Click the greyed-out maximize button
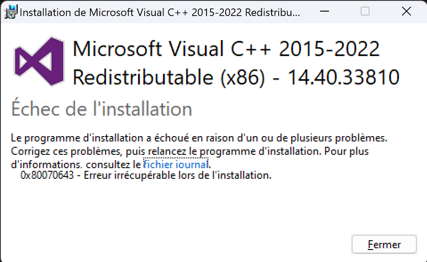427x262 pixels. click(365, 12)
